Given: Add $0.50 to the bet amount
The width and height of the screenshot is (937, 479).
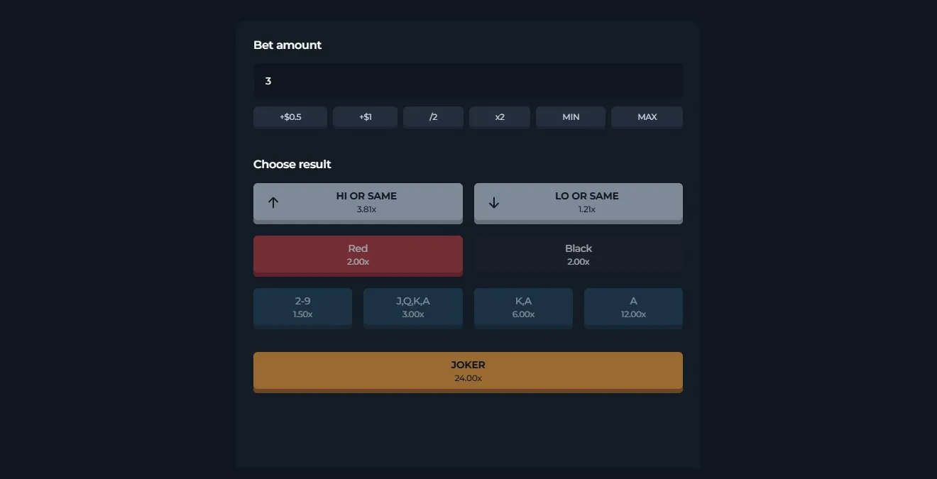Looking at the screenshot, I should (290, 116).
